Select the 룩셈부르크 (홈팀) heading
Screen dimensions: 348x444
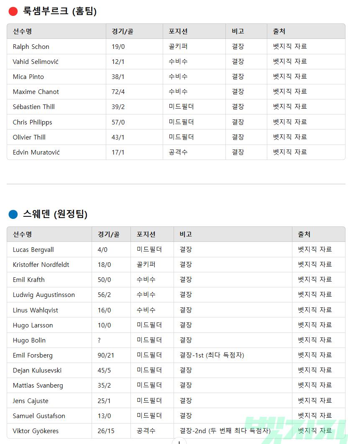tap(60, 11)
